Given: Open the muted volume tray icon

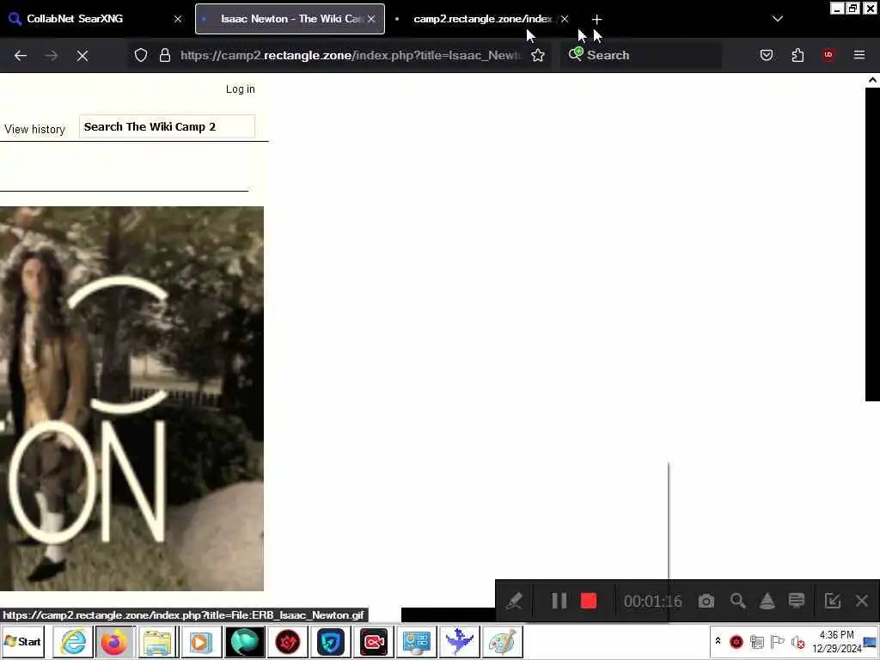Looking at the screenshot, I should (797, 641).
